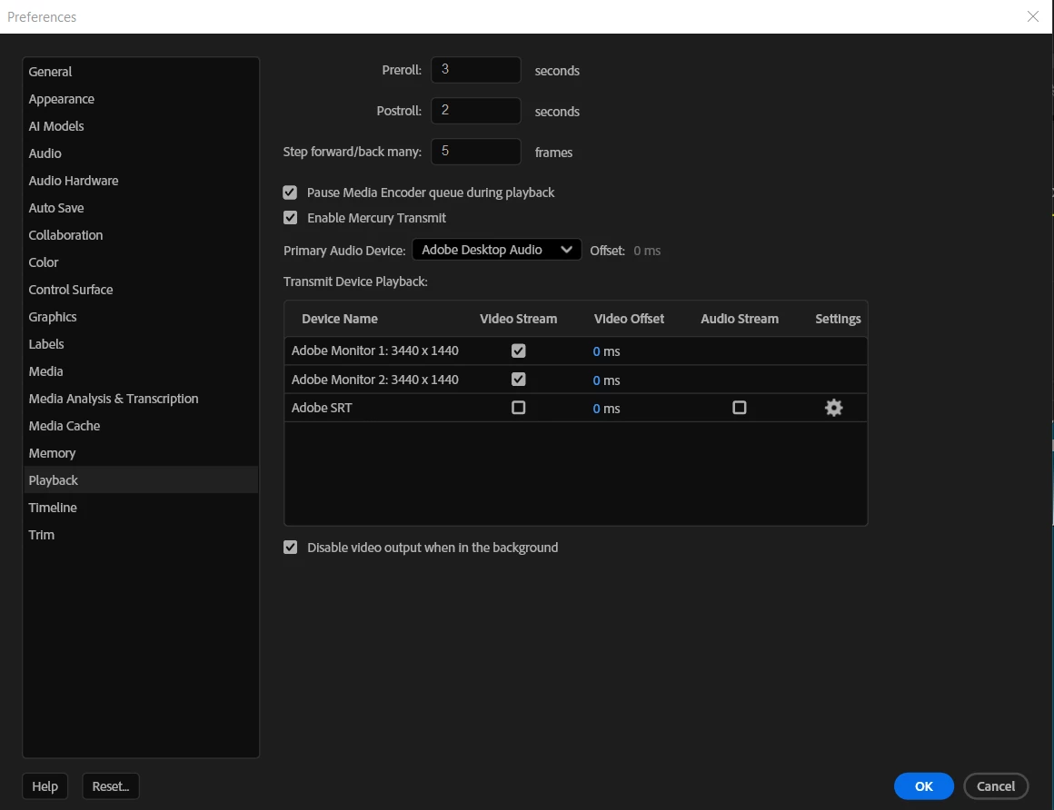This screenshot has height=810, width=1054.
Task: Select Playback category
Action: (x=141, y=480)
